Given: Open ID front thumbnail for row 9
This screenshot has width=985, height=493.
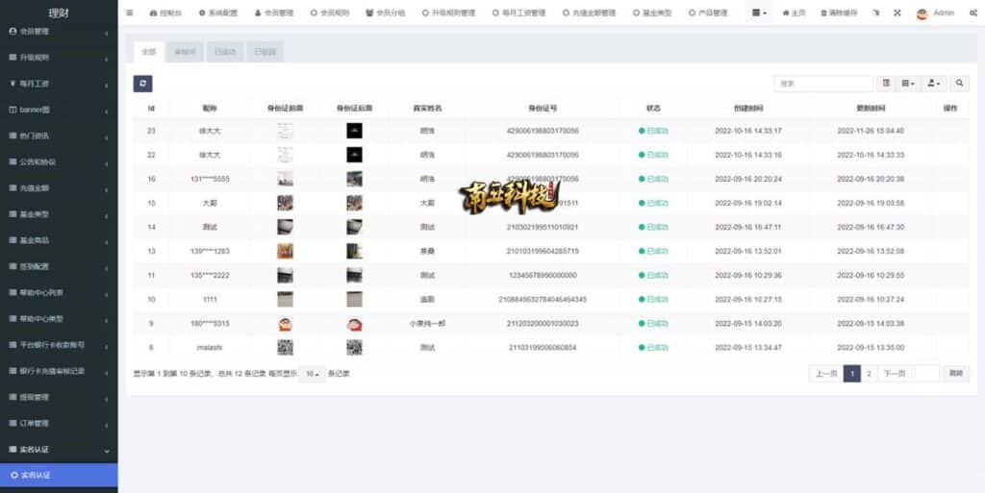Looking at the screenshot, I should 285,324.
